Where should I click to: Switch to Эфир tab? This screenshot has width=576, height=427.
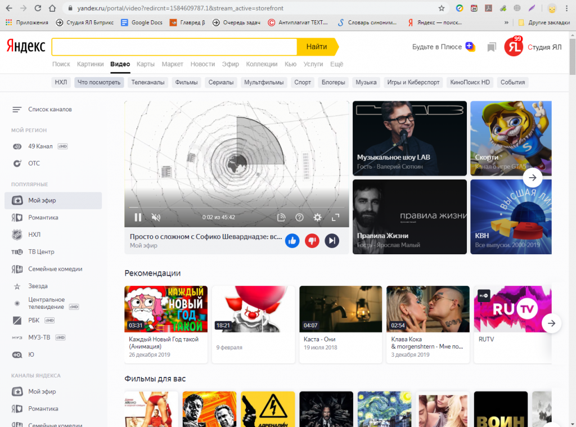pos(230,64)
